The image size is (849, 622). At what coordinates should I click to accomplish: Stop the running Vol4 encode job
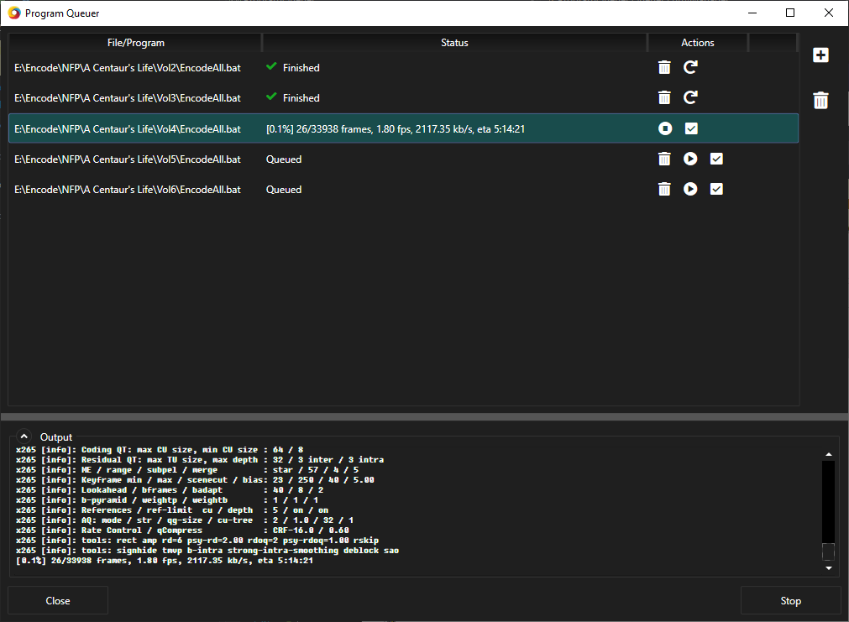665,128
